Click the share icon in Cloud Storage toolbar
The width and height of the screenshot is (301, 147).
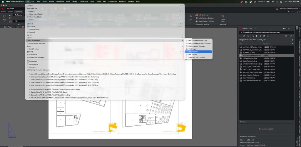260,36
